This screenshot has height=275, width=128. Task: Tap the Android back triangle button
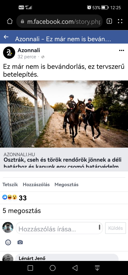point(75,268)
